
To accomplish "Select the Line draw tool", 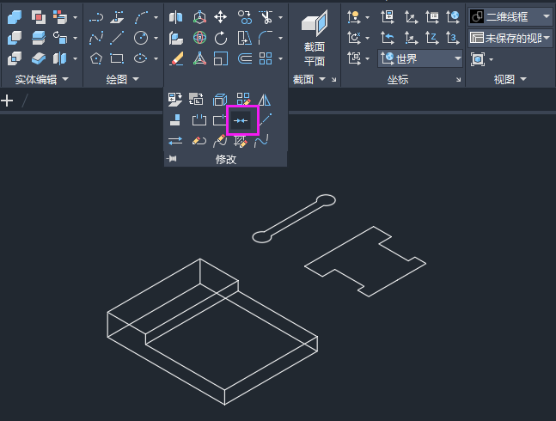I will pyautogui.click(x=118, y=37).
